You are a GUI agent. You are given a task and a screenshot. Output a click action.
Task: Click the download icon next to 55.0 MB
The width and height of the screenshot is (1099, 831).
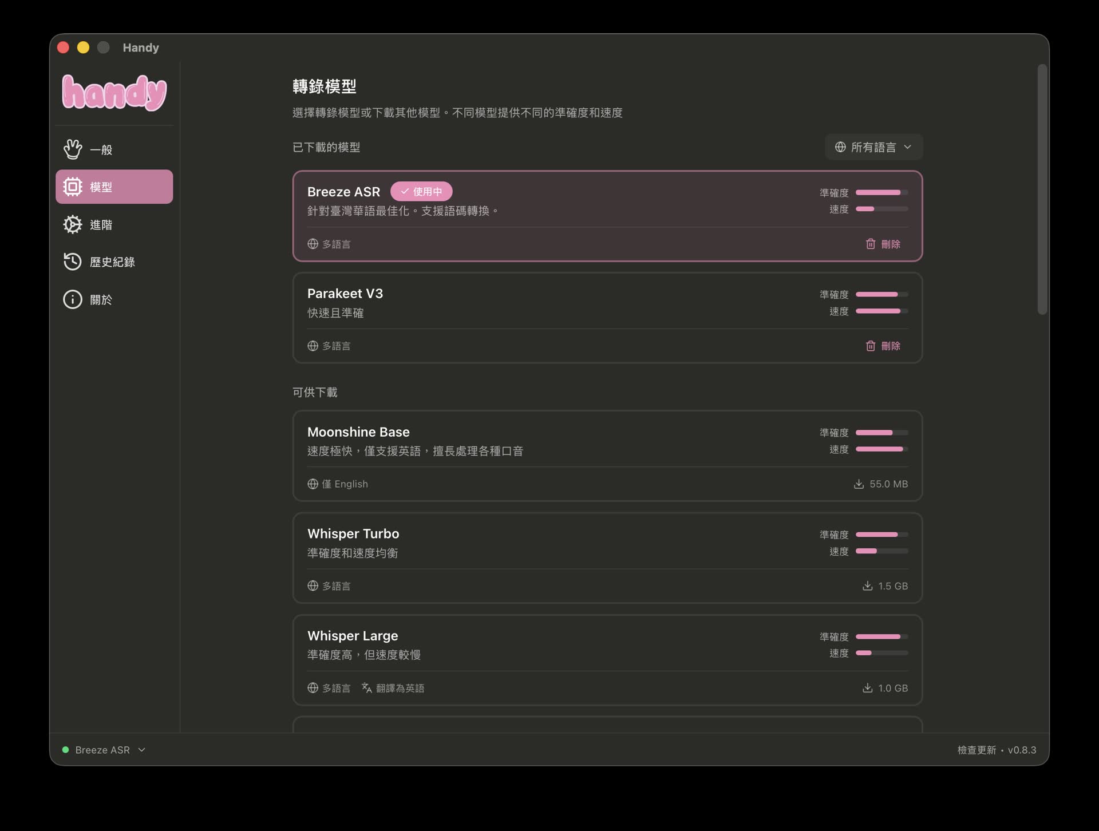coord(859,484)
